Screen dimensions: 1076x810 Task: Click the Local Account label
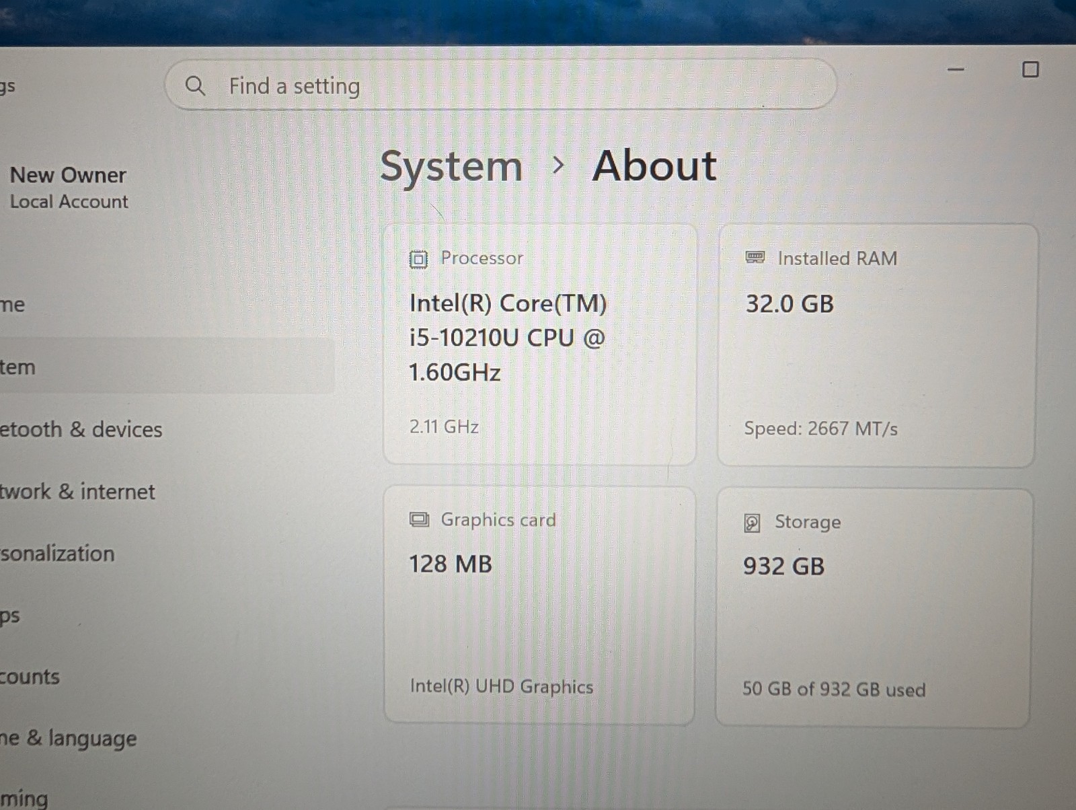pyautogui.click(x=69, y=202)
